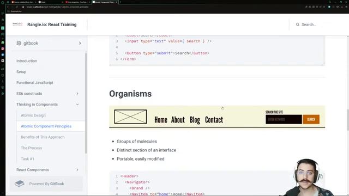Image resolution: width=349 pixels, height=196 pixels.
Task: Click the Organisms header wireframe image
Action: pos(217,117)
